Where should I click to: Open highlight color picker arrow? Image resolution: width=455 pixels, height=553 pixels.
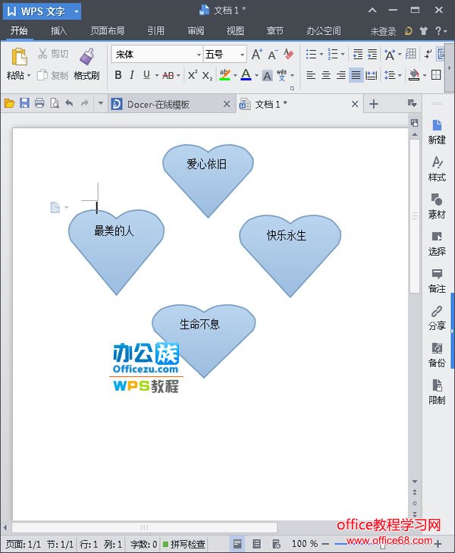235,75
